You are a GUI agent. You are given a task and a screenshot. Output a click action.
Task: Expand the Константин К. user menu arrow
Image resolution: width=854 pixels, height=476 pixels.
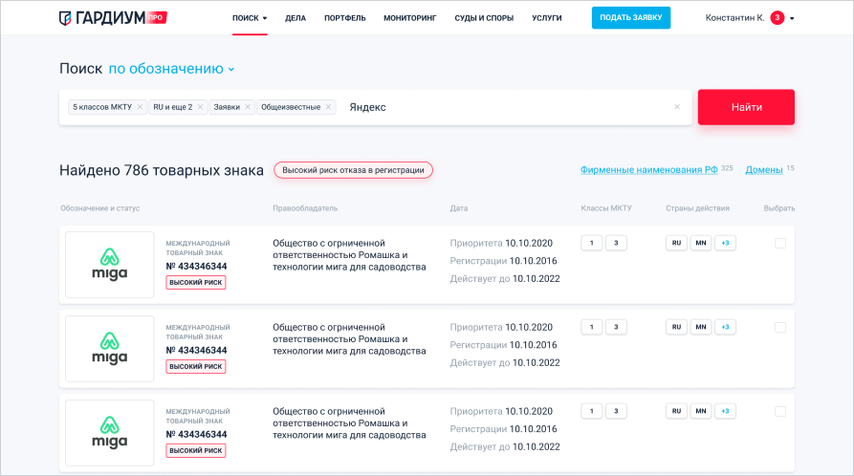(x=792, y=18)
